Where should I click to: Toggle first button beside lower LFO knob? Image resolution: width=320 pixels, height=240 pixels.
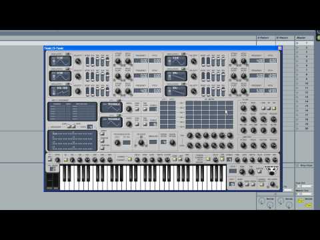[x=137, y=124]
